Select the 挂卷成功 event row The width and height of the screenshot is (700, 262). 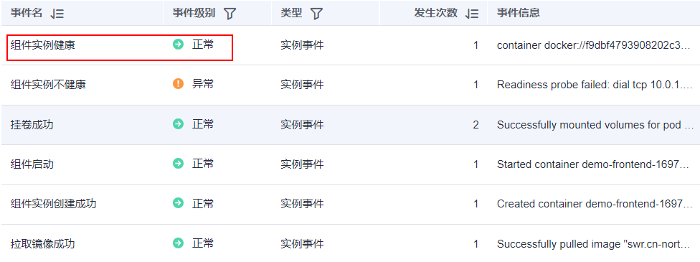[350, 125]
